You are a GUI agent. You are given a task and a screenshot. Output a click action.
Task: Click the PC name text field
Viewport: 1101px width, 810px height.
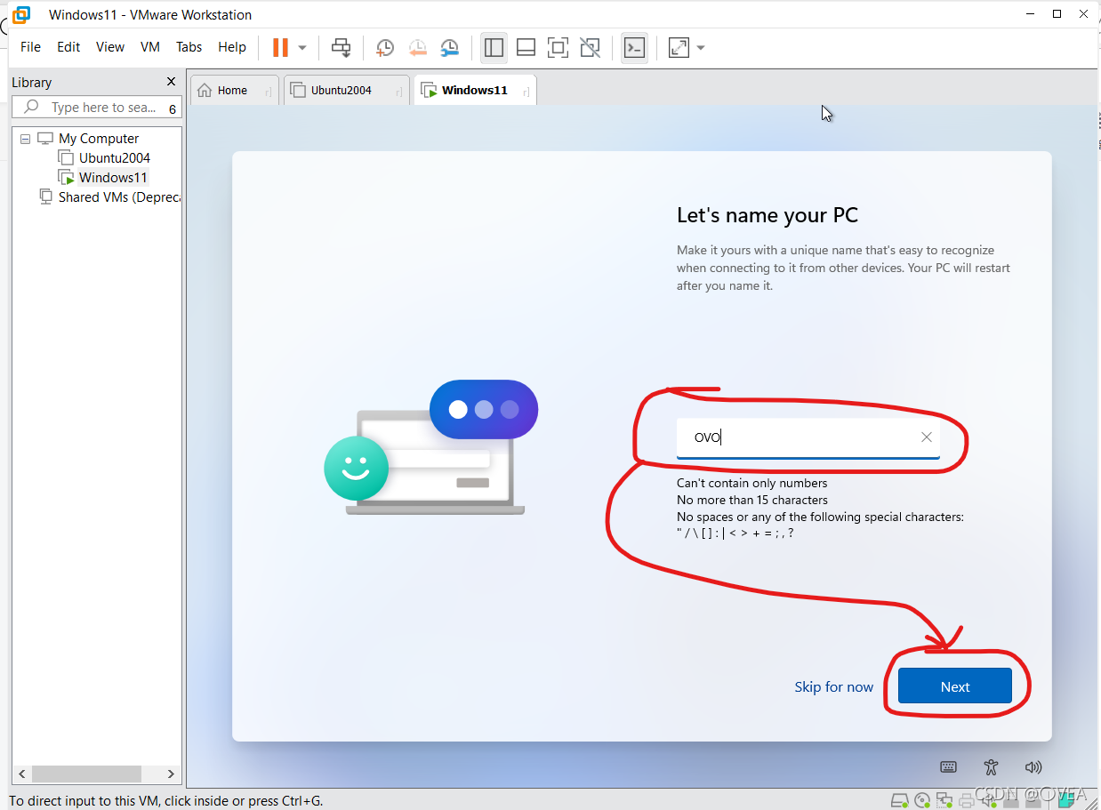coord(808,437)
